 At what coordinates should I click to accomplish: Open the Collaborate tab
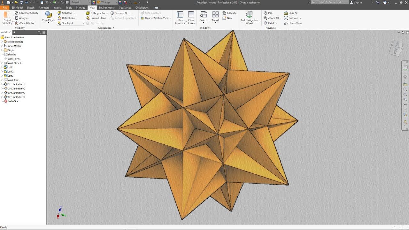click(x=142, y=8)
